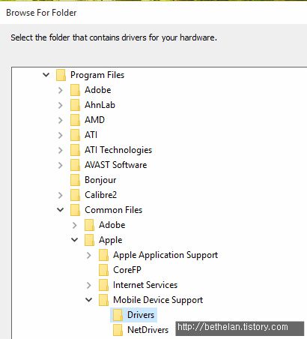307x339 pixels.
Task: Select the Internet Services folder name
Action: (x=145, y=285)
